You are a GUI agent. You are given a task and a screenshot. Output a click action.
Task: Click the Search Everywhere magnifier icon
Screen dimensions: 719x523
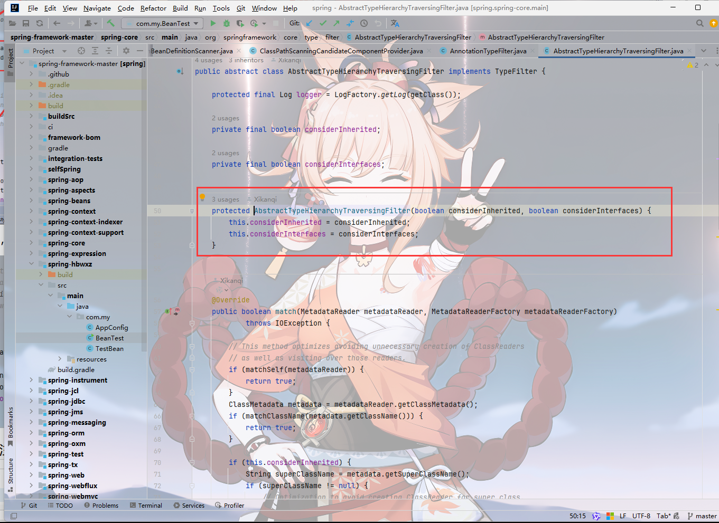click(699, 23)
